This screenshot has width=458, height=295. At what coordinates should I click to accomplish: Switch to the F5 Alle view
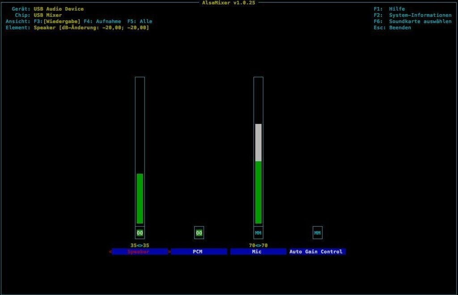[x=140, y=21]
